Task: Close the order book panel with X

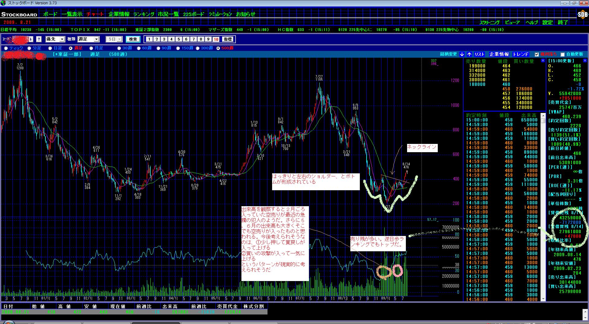Action: (x=543, y=61)
